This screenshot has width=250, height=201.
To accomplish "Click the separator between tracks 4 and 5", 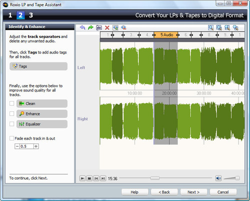I will 154,35.
